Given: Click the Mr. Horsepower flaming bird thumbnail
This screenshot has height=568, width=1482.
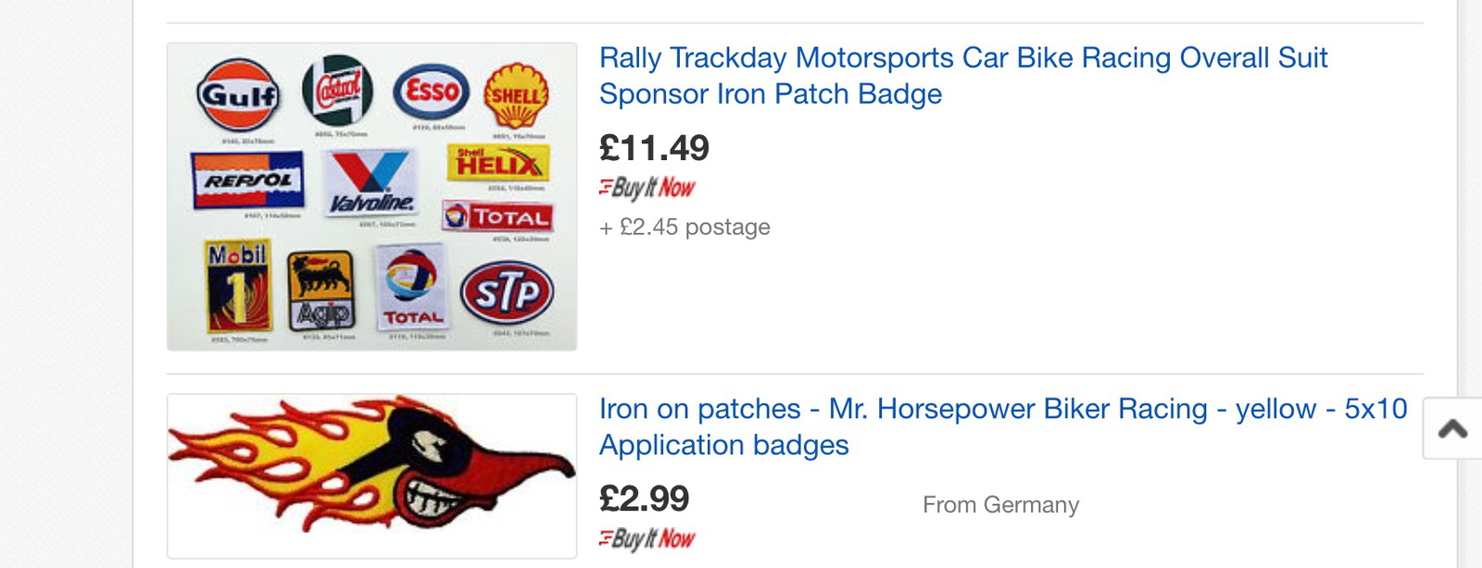Looking at the screenshot, I should tap(371, 475).
